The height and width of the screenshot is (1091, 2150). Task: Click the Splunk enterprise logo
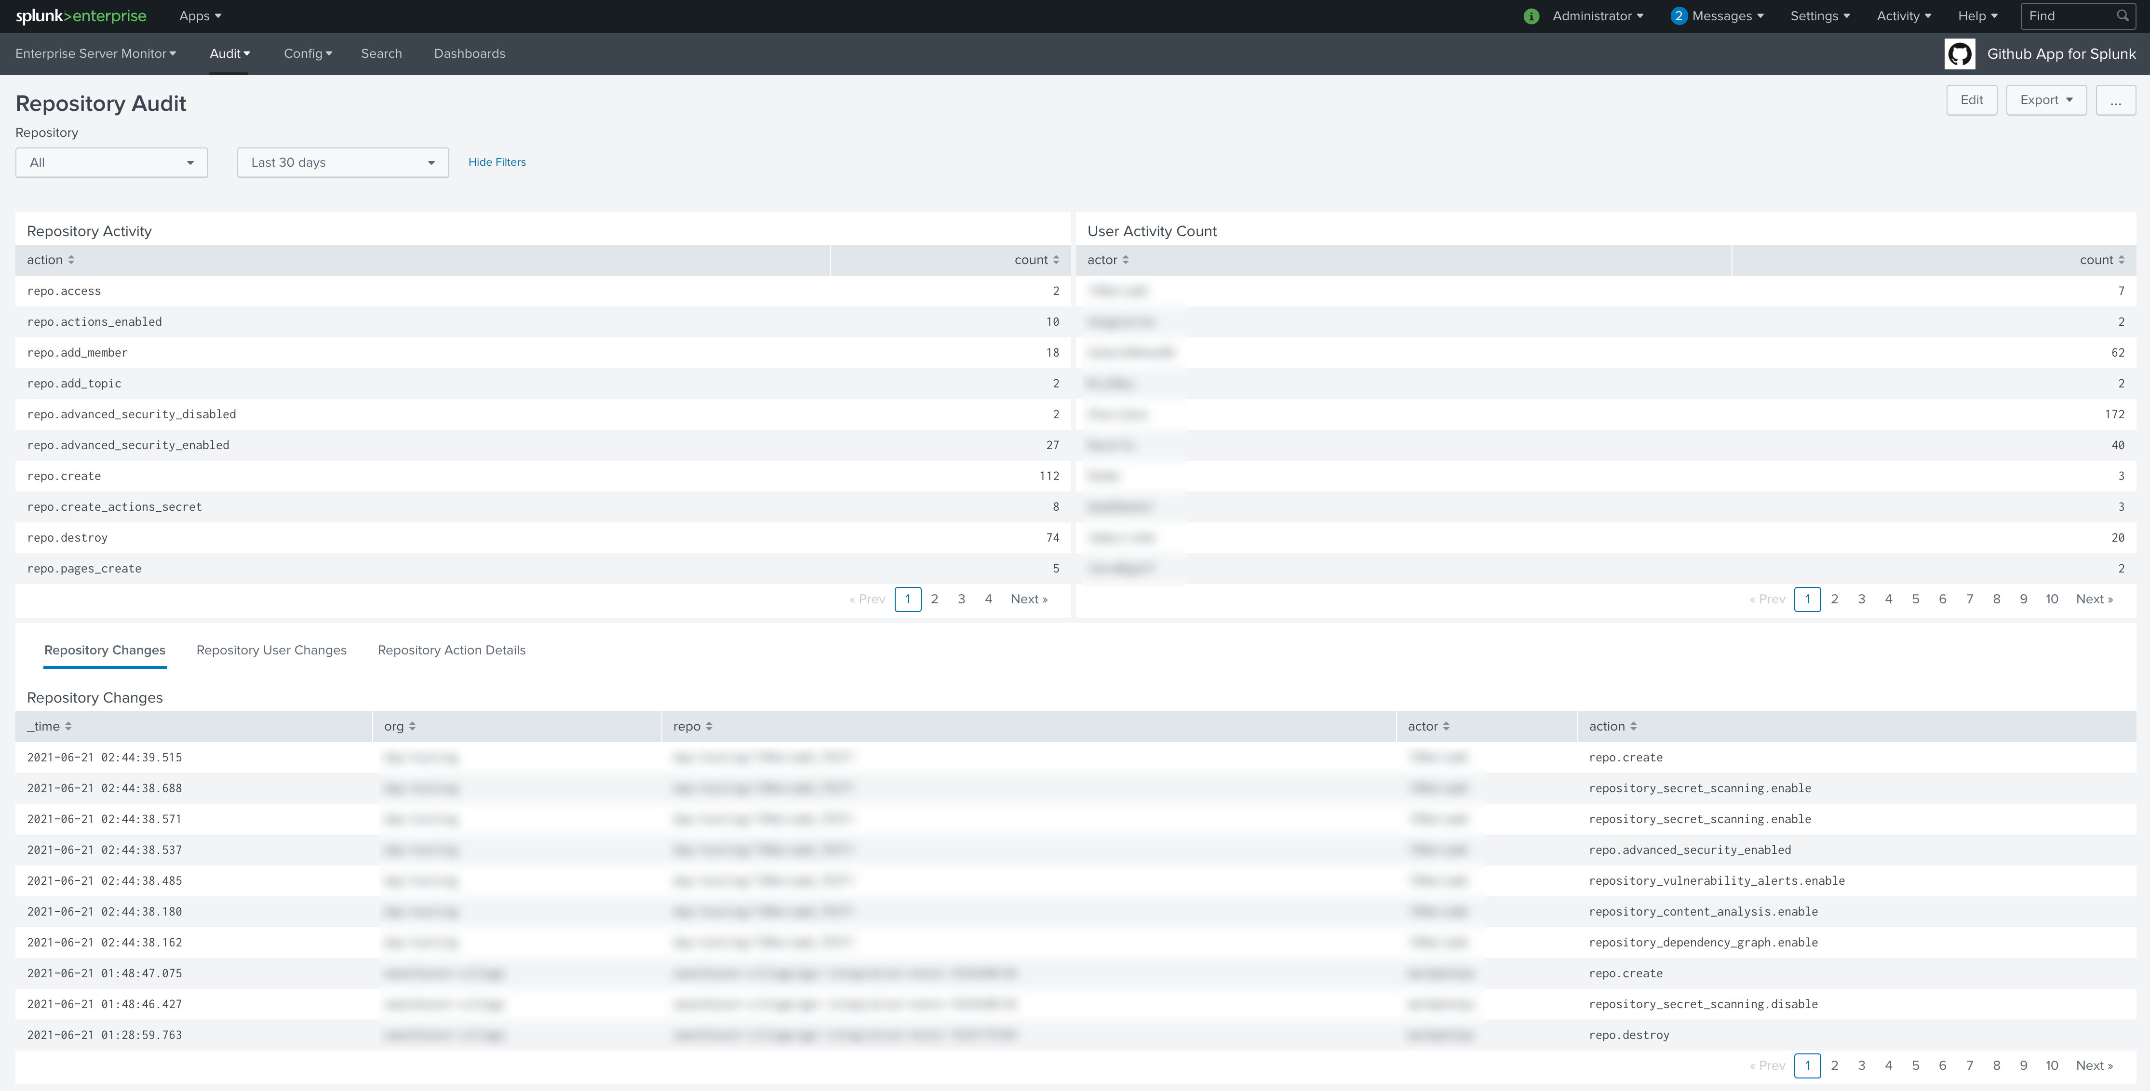[x=81, y=16]
